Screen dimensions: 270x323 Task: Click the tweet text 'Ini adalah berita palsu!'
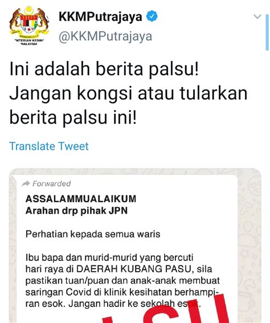[x=104, y=69]
